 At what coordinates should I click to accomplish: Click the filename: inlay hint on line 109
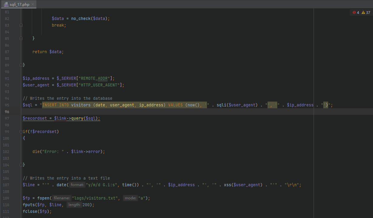point(62,198)
